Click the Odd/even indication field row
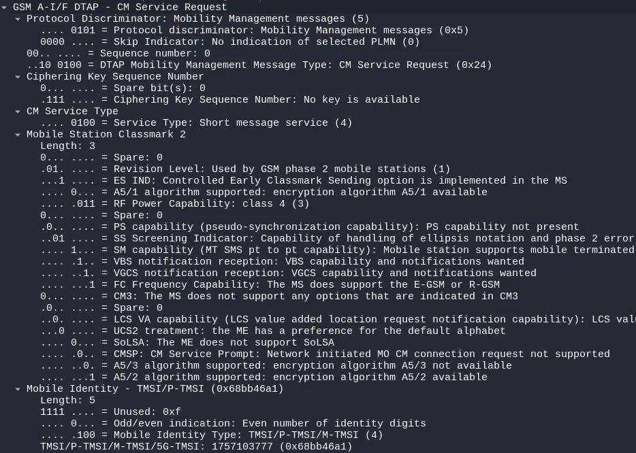This screenshot has height=453, width=636. point(233,424)
